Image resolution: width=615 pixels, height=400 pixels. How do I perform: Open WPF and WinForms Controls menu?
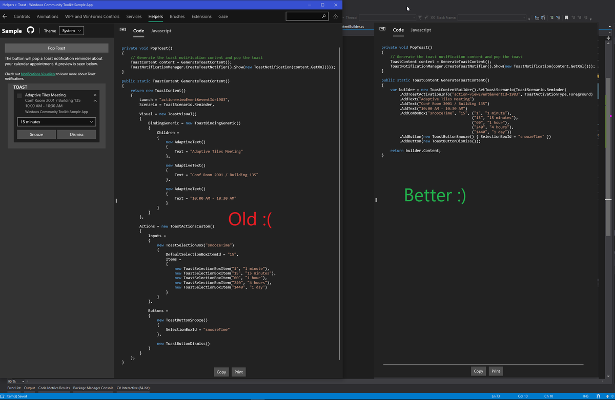[x=92, y=16]
